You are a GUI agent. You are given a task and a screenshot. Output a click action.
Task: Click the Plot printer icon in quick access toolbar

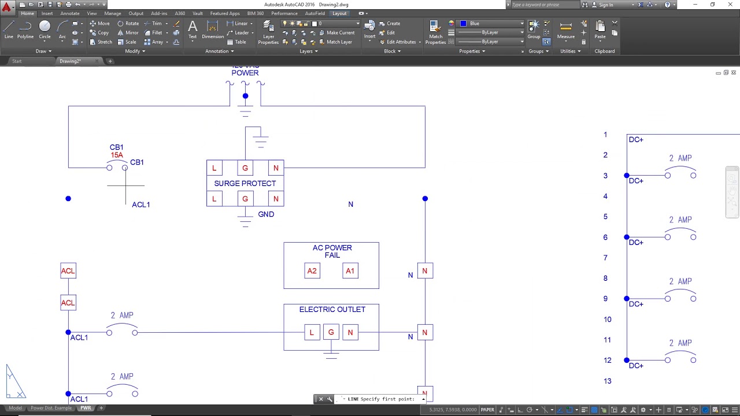tap(68, 5)
